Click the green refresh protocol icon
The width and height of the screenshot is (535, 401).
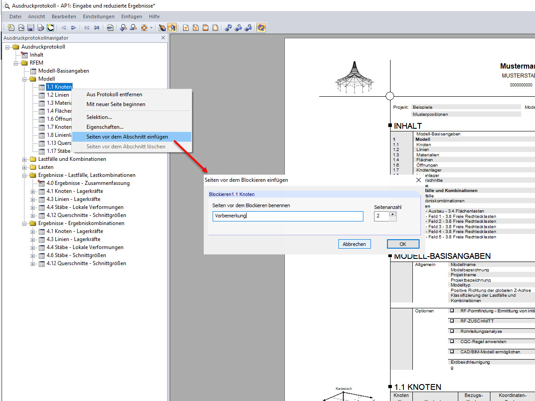[50, 28]
